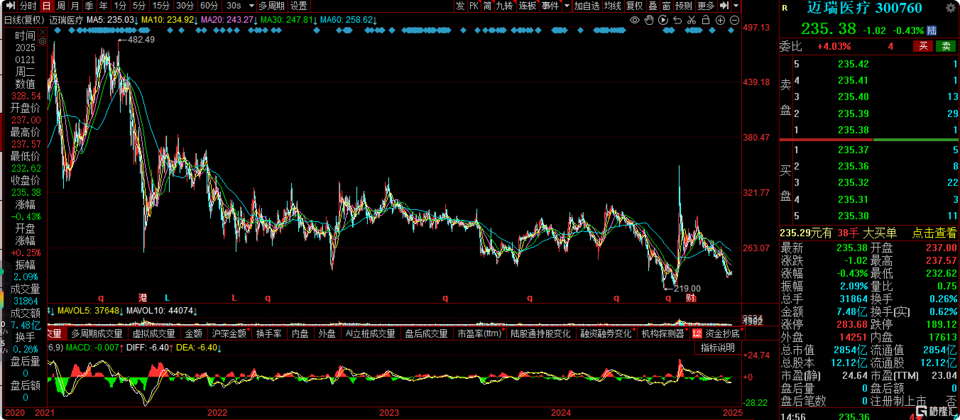Select 虚拟成交量 indicator tab
The height and width of the screenshot is (420, 960).
pyautogui.click(x=154, y=333)
